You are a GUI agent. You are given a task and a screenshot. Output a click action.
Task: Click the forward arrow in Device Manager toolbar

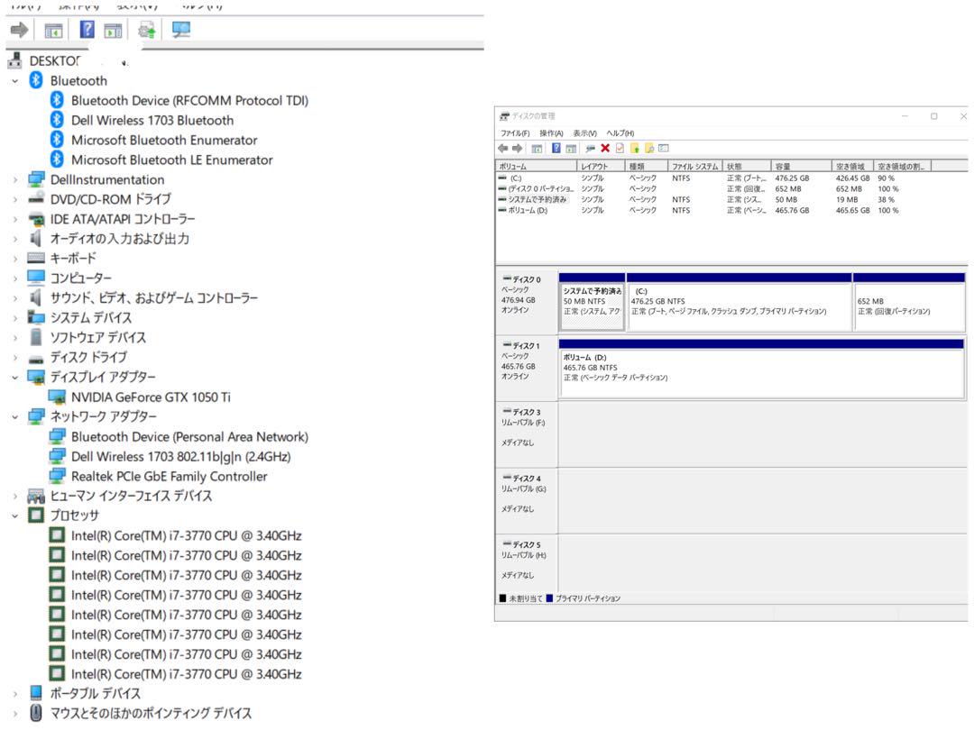[19, 29]
